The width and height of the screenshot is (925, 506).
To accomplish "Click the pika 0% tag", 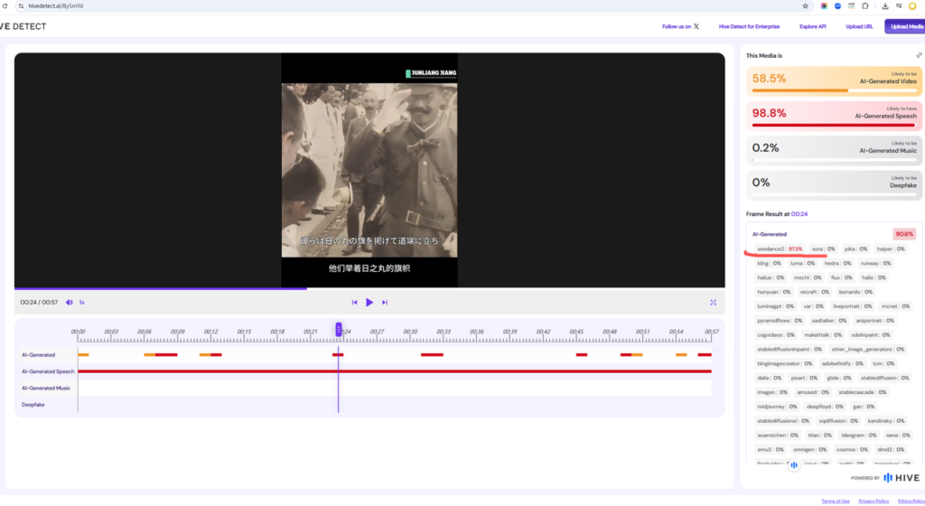I will tap(855, 248).
